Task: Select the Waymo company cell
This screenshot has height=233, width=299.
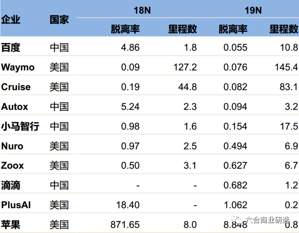Action: [x=18, y=68]
